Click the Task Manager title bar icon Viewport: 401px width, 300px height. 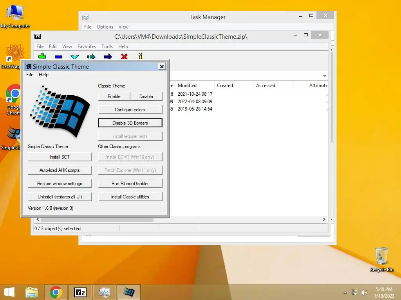pyautogui.click(x=85, y=17)
